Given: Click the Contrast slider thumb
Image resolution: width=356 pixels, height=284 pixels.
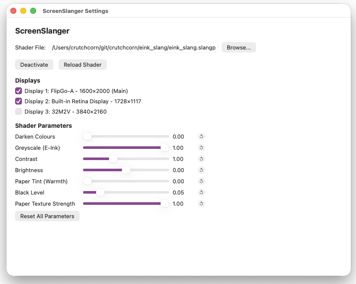Looking at the screenshot, I should click(113, 159).
